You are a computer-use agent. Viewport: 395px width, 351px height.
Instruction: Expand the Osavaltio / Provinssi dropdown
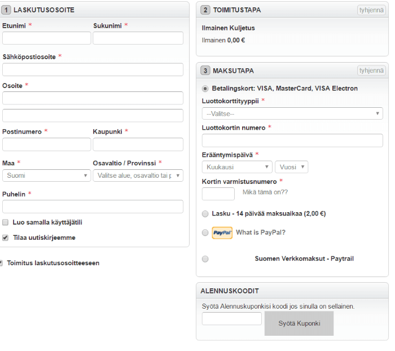[138, 175]
